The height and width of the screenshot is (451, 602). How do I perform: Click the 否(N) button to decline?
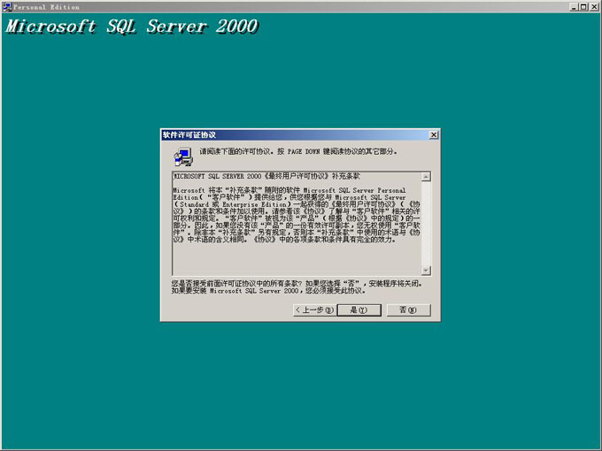coord(408,310)
